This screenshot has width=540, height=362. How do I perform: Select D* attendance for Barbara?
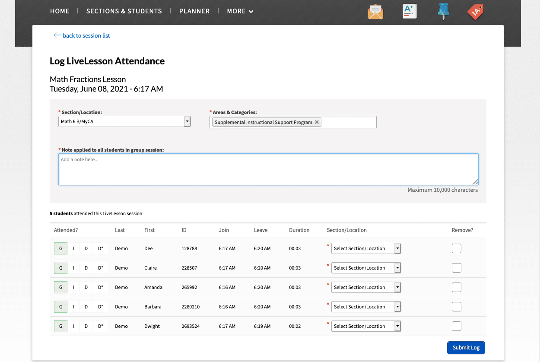click(101, 307)
